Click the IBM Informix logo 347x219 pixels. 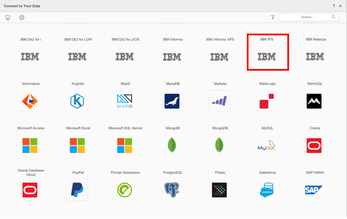(172, 57)
